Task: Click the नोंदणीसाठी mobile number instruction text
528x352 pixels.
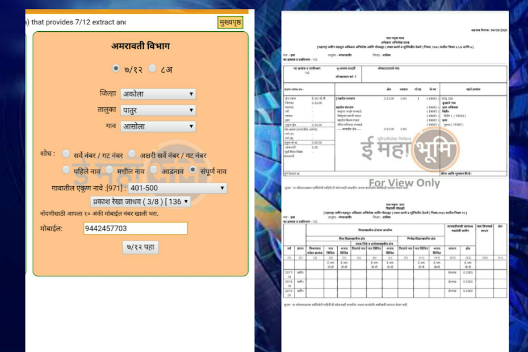Action: point(99,213)
